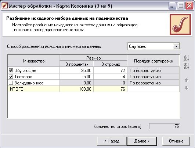Enable the Валидационное set checkbox
Viewport: 195px width, 148px height.
(x=11, y=83)
